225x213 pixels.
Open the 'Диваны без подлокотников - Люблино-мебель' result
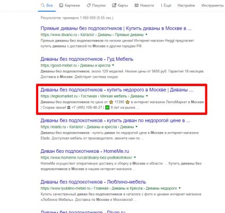pos(93,182)
